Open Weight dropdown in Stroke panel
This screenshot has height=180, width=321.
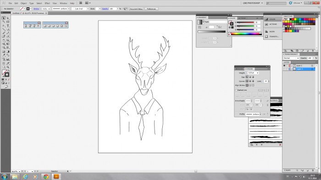(257, 73)
